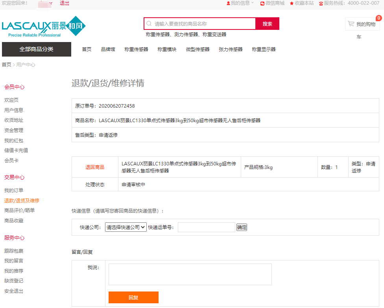This screenshot has height=308, width=384.
Task: Open 缺货登记 in sidebar
Action: click(x=14, y=281)
